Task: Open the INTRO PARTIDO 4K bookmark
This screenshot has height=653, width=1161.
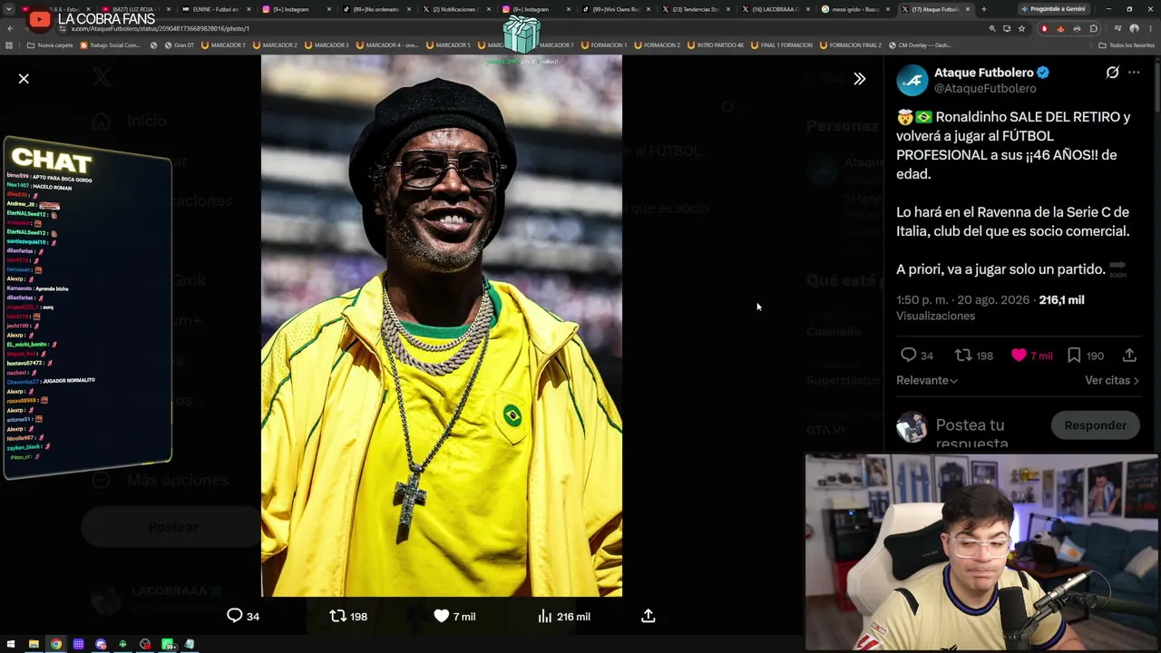Action: pyautogui.click(x=715, y=45)
